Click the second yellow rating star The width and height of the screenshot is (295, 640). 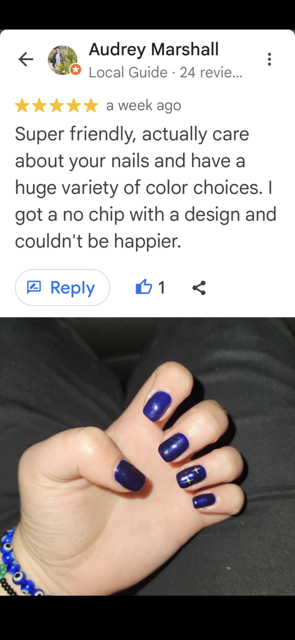(x=39, y=106)
